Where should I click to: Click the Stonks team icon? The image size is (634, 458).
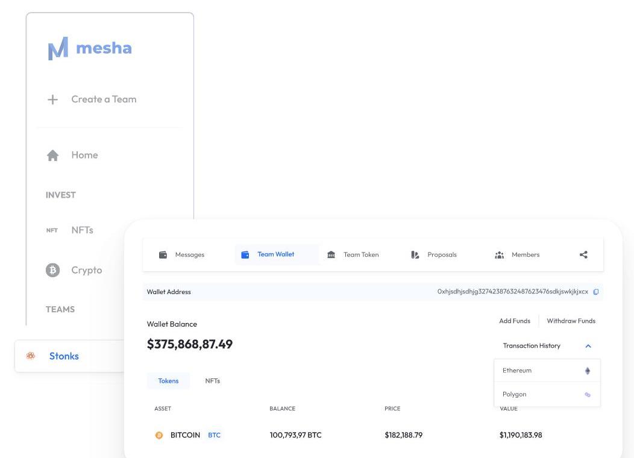pyautogui.click(x=31, y=356)
